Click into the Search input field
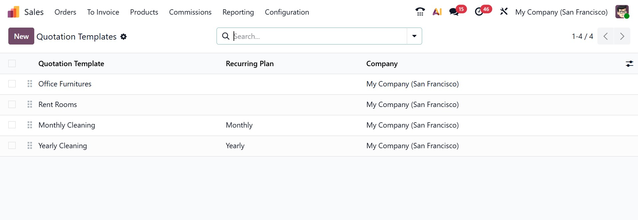This screenshot has width=638, height=220. coord(316,36)
